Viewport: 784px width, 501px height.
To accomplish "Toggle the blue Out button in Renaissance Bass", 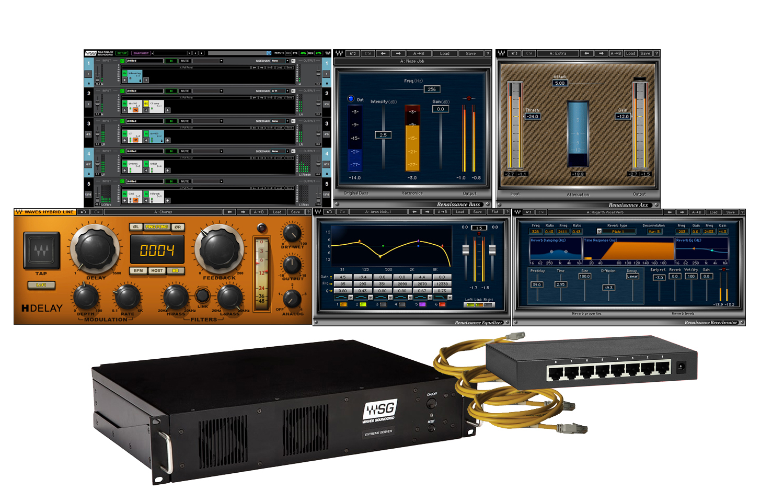I will coord(351,99).
